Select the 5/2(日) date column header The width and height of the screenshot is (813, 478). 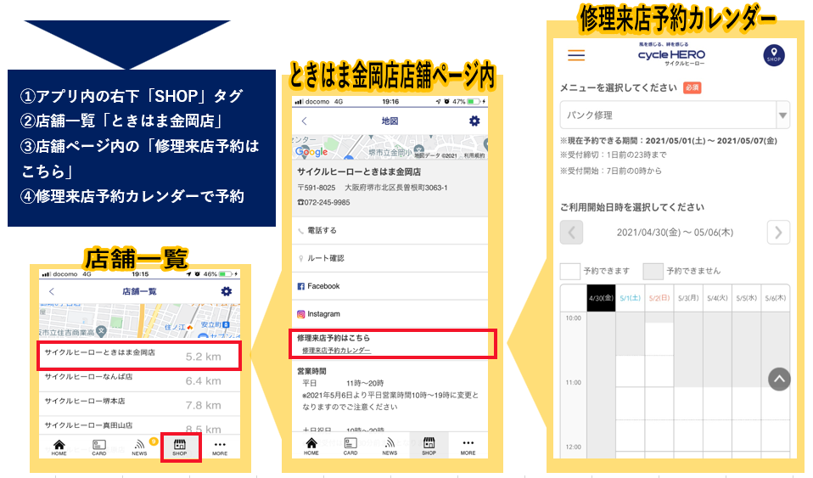[659, 298]
